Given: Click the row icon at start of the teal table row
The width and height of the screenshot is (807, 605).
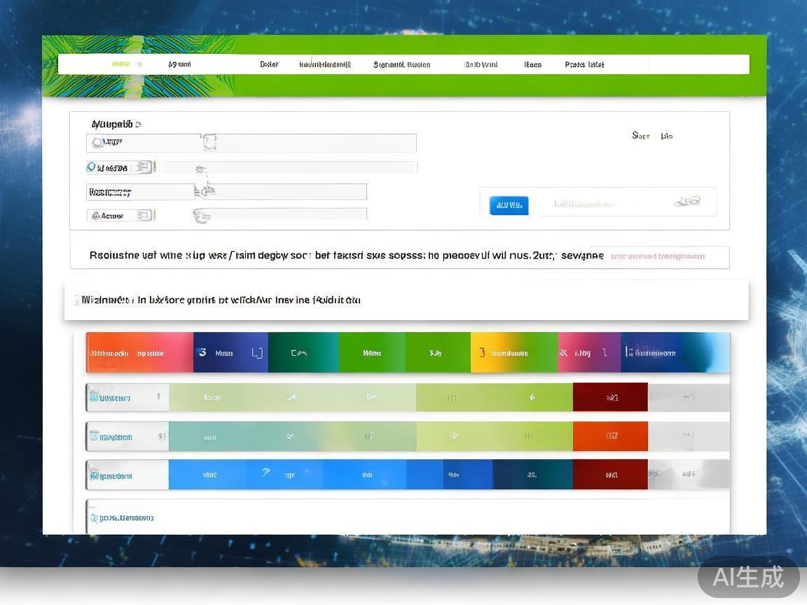Looking at the screenshot, I should point(93,437).
